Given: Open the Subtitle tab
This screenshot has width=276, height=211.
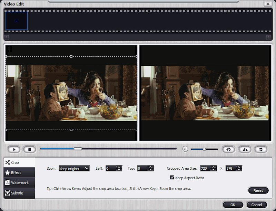Looking at the screenshot, I should click(x=19, y=193).
